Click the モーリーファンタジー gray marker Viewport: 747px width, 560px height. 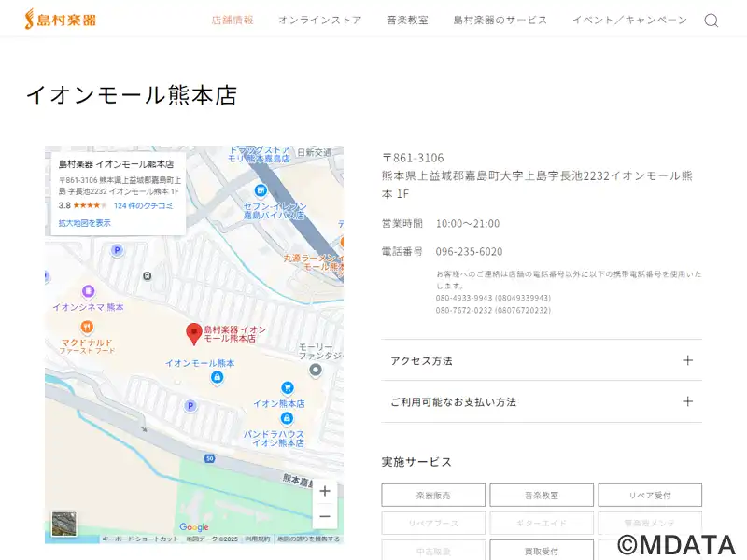pyautogui.click(x=316, y=370)
